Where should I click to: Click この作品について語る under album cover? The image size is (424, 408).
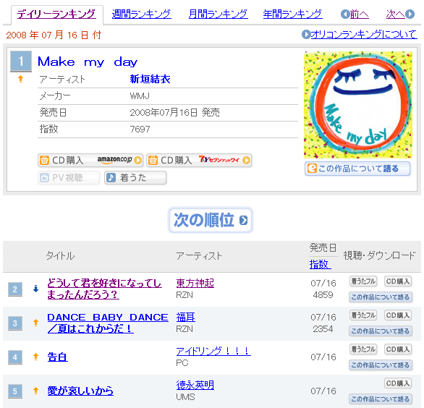pos(357,169)
